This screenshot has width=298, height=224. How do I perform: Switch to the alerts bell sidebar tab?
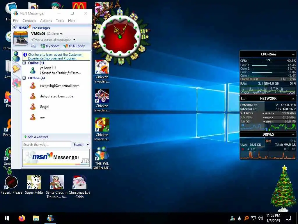(16, 69)
